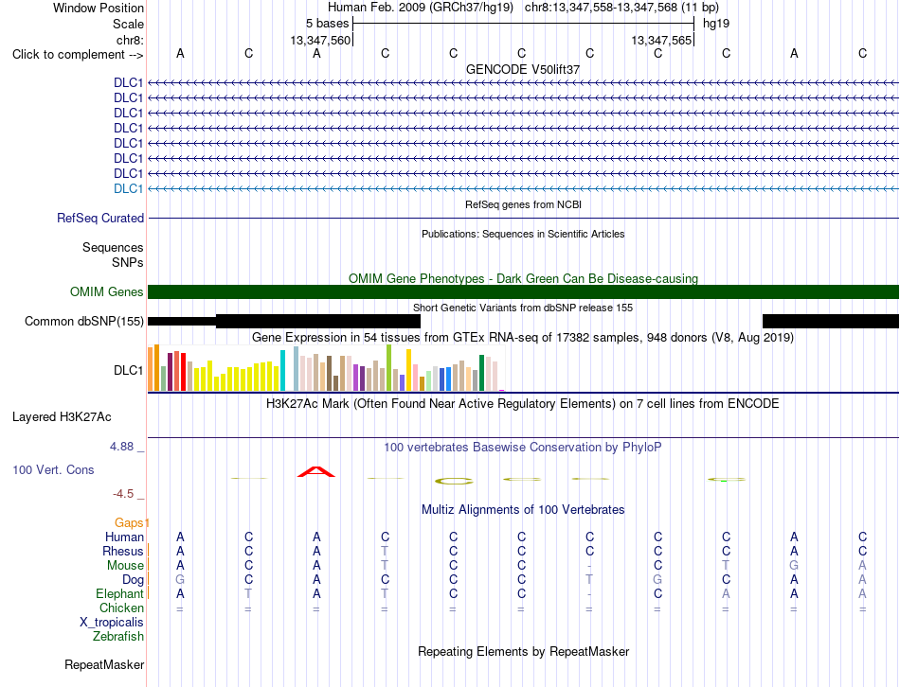
Task: Select the Dog alignment row label
Action: (x=133, y=580)
